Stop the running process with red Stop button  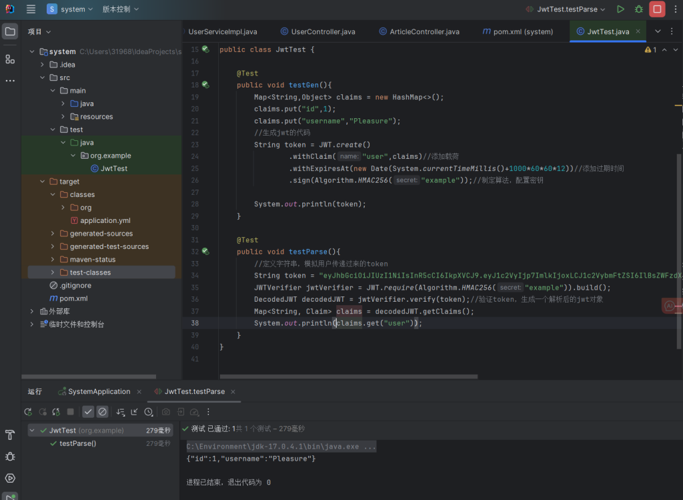[x=657, y=9]
